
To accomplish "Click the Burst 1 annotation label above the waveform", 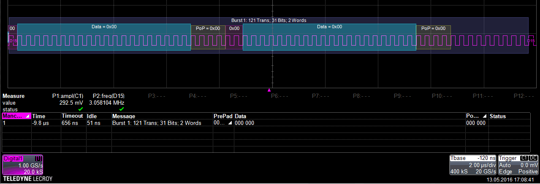I will (x=269, y=20).
